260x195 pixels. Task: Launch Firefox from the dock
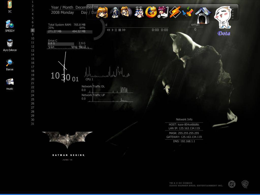[151, 12]
